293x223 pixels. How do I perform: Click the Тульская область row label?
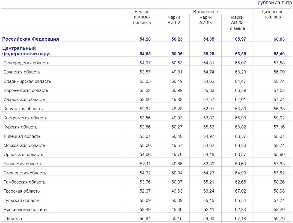coord(21,200)
